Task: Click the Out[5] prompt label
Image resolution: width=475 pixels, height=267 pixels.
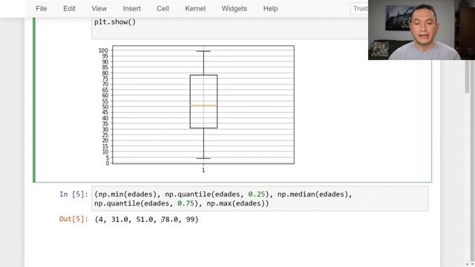Action: pos(73,219)
